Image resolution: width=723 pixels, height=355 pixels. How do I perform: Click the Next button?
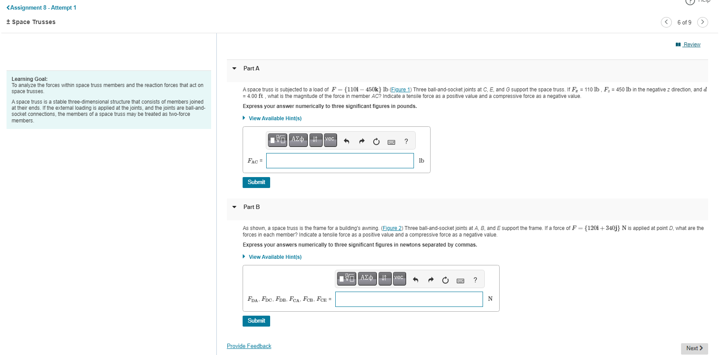coord(694,348)
